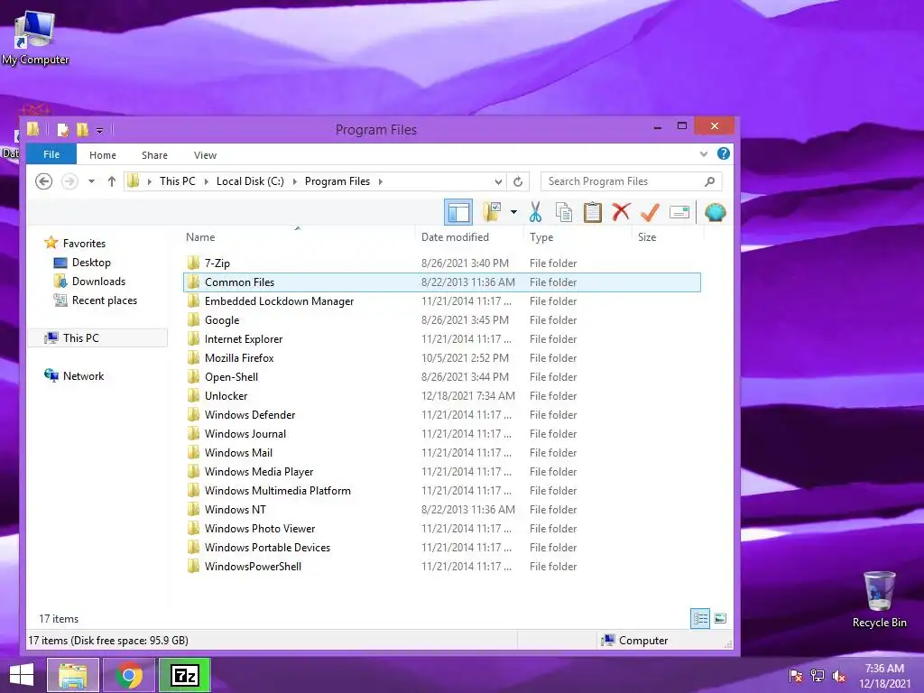Expand the address bar history dropdown
The image size is (924, 693).
(498, 181)
